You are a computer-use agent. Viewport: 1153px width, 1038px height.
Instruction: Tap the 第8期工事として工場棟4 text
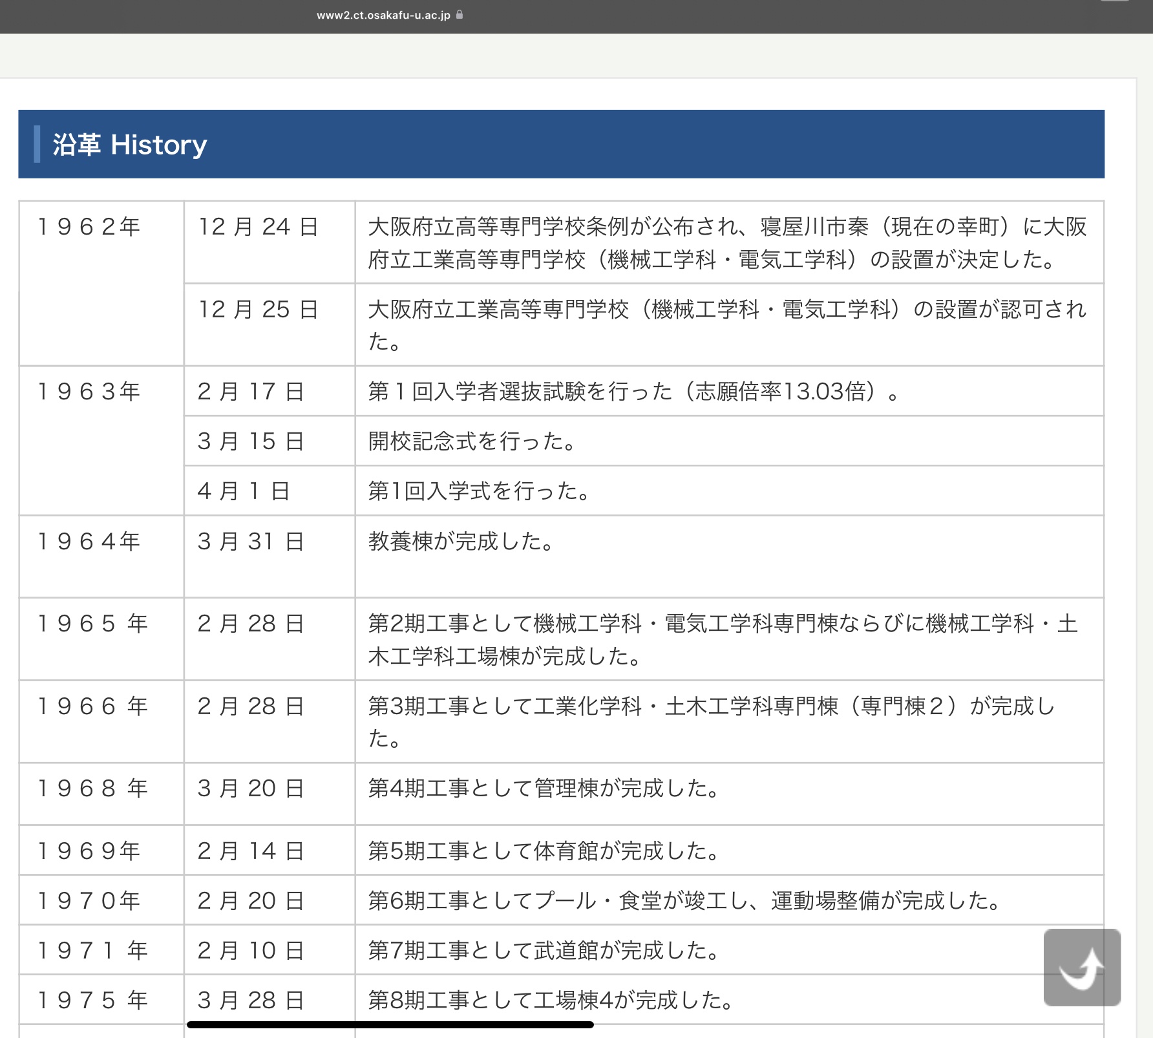click(551, 1000)
